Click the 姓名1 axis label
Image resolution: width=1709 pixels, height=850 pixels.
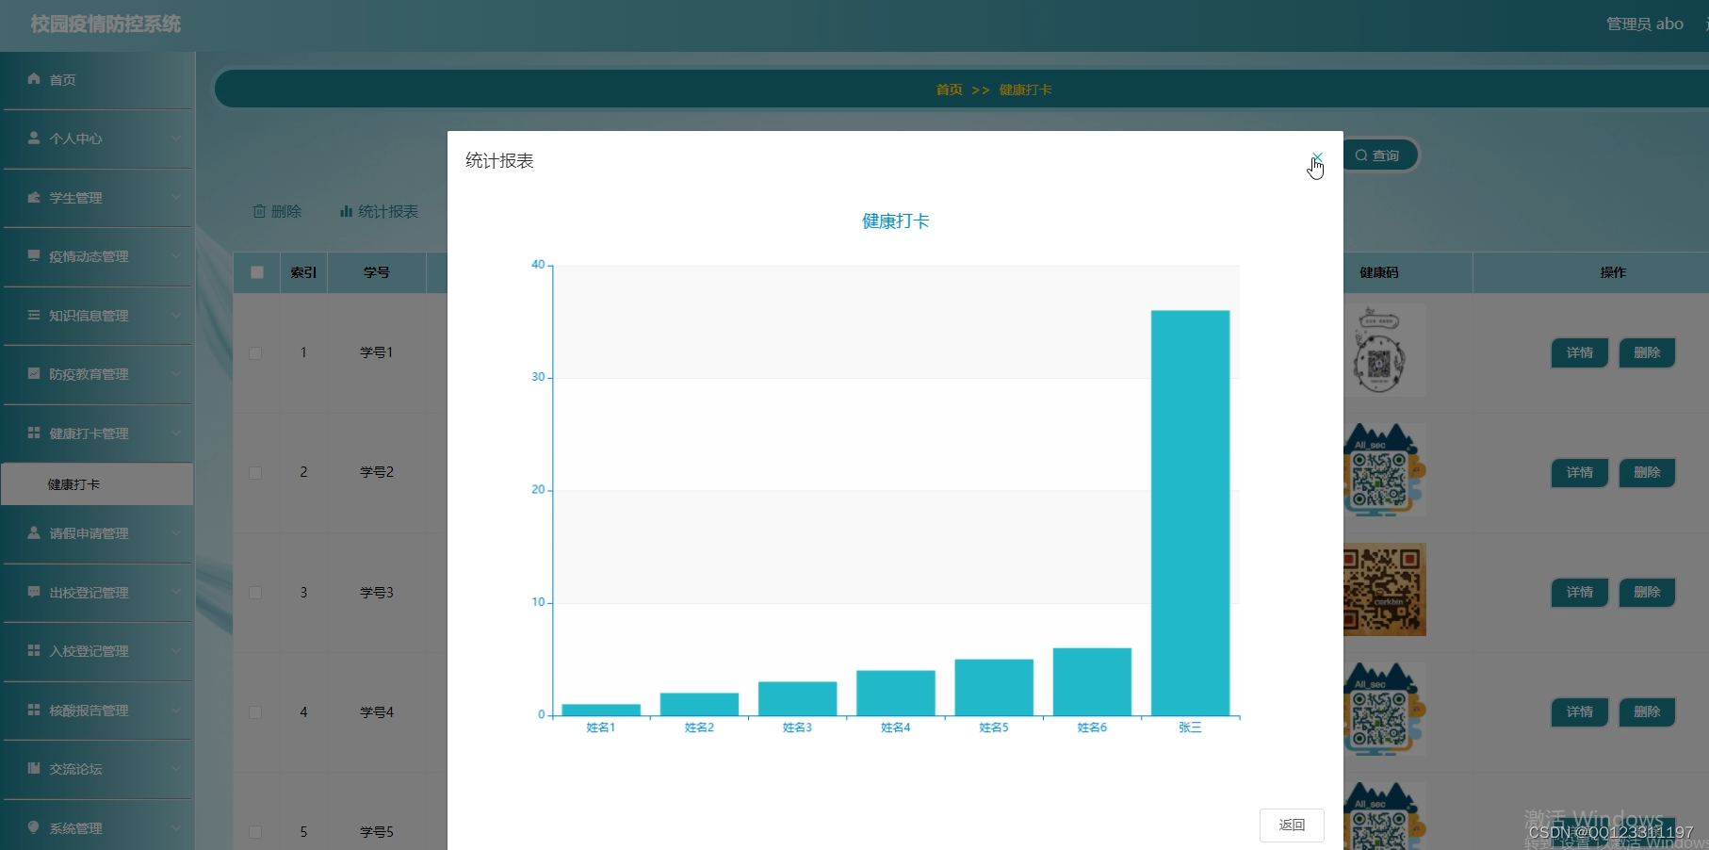(x=600, y=727)
